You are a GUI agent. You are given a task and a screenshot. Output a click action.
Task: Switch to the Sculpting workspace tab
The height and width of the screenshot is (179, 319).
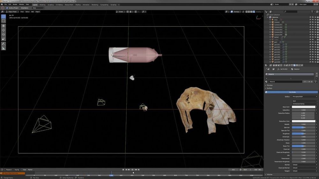coord(51,5)
